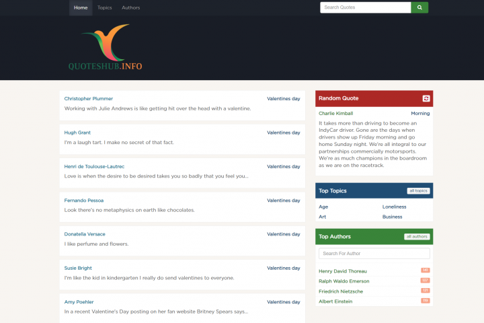Open Valentines day topic on Susie Bright quote
Viewport: 484px width, 323px height.
pos(284,268)
